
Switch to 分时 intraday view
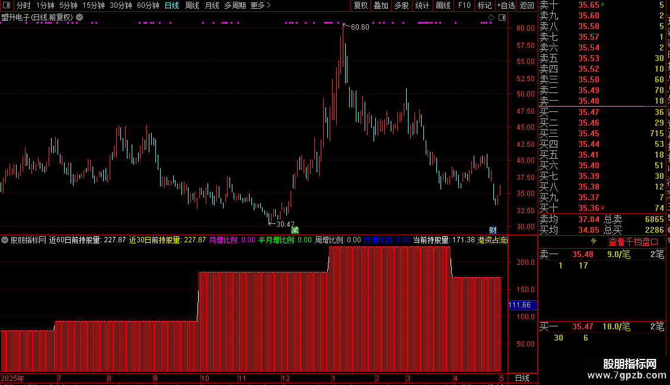[23, 5]
